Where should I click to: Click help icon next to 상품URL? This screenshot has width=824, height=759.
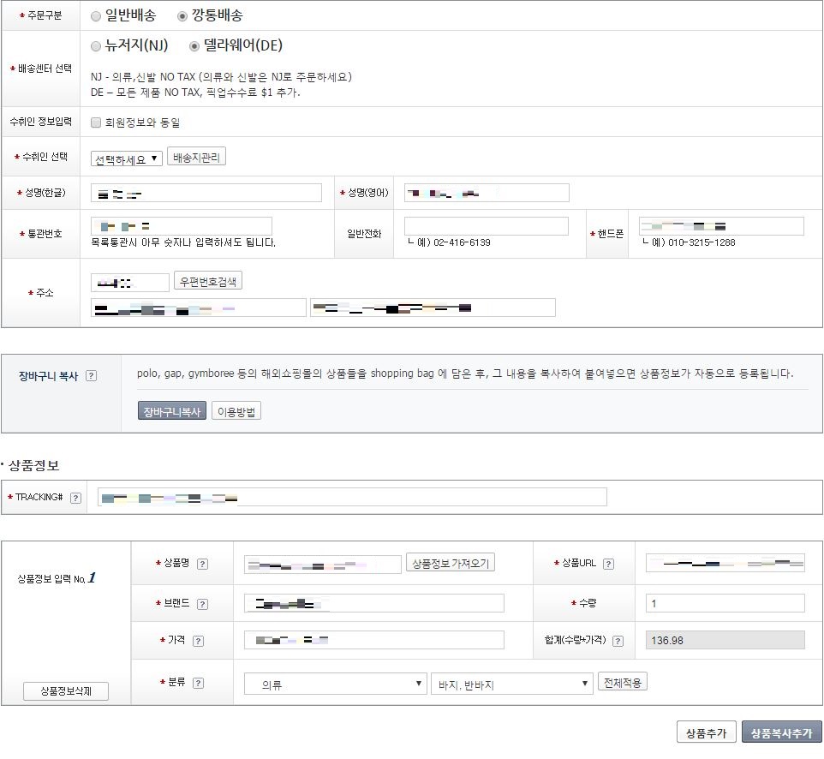[608, 564]
